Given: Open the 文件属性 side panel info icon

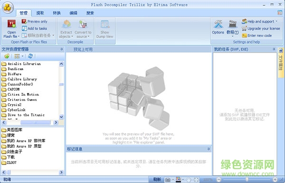Looking at the screenshot, I should [x=281, y=51].
